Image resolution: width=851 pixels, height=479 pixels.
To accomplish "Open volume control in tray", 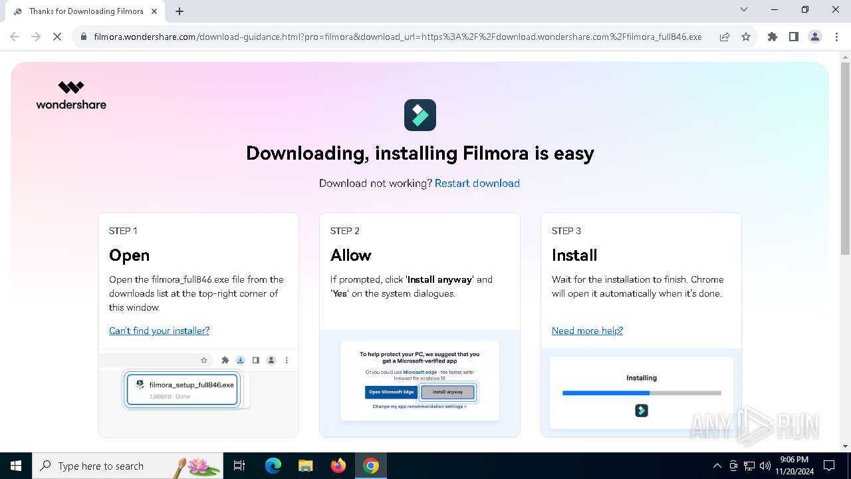I will (x=765, y=466).
